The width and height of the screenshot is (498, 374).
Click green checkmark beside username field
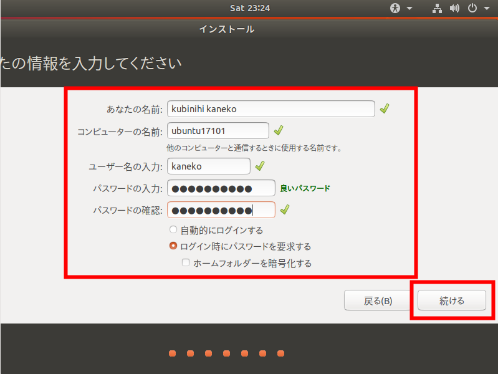tap(260, 166)
